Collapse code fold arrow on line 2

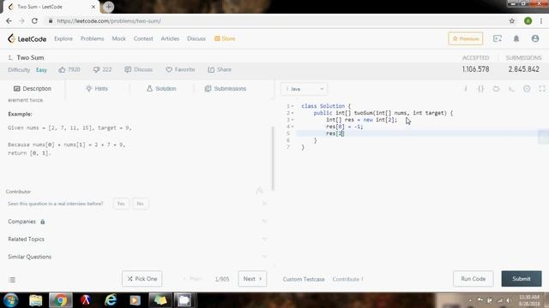pos(293,113)
